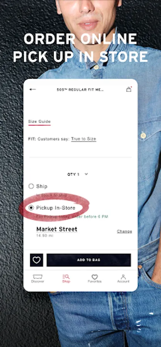Select the Pickup In-Store radio button
The width and height of the screenshot is (161, 347).
[31, 207]
